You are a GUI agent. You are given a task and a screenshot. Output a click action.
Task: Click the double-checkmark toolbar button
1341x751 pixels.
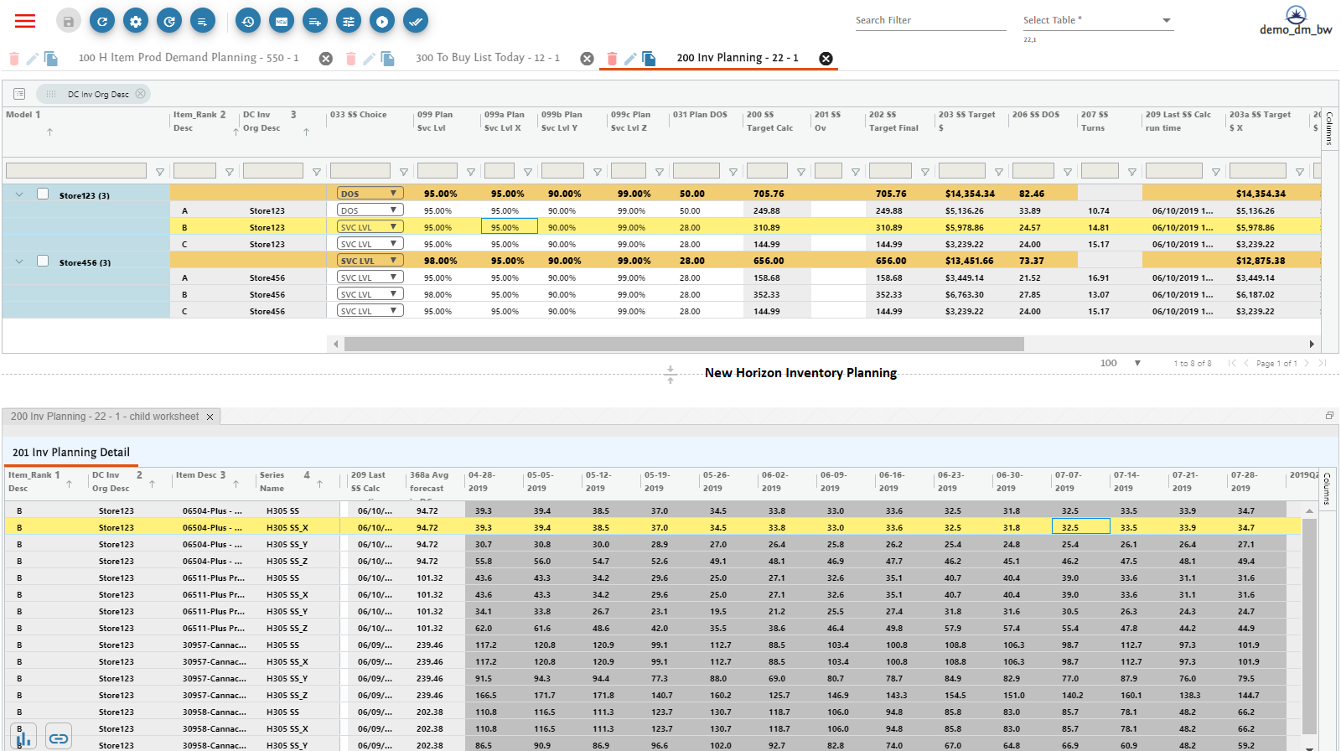[416, 21]
